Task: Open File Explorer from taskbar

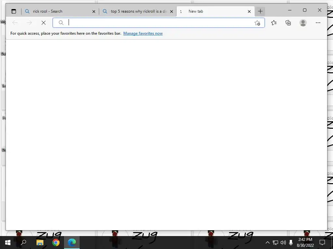Action: pyautogui.click(x=40, y=243)
